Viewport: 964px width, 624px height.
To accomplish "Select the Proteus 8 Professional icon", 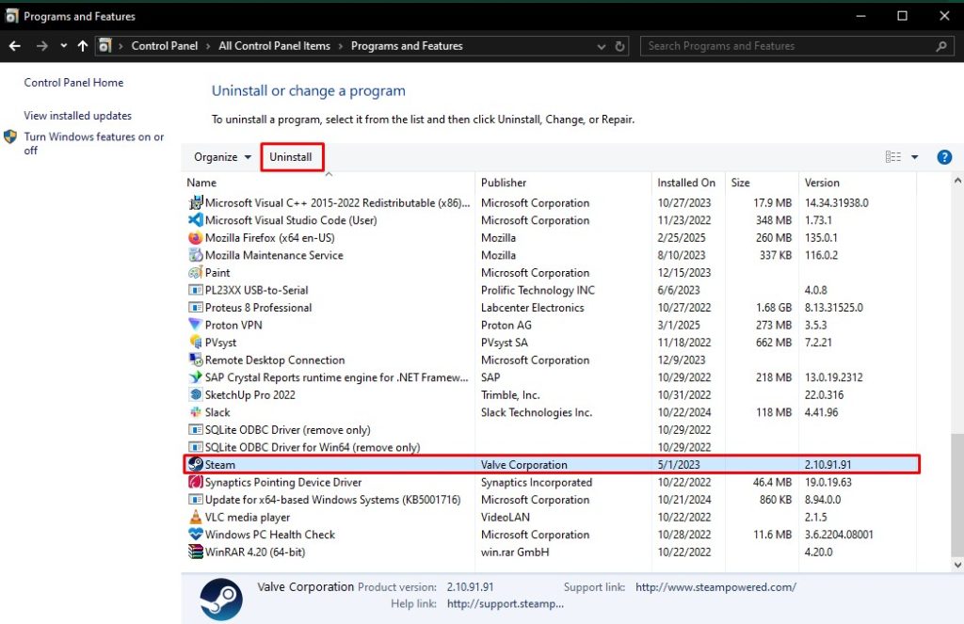I will (x=196, y=308).
